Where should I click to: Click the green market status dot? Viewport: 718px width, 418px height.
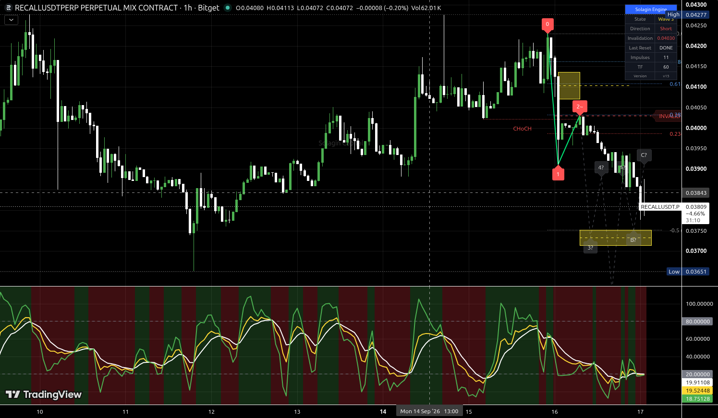click(228, 8)
